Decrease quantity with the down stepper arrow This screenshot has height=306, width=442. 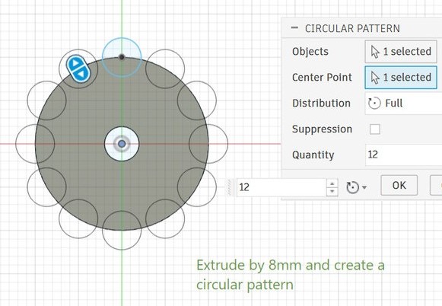click(332, 192)
